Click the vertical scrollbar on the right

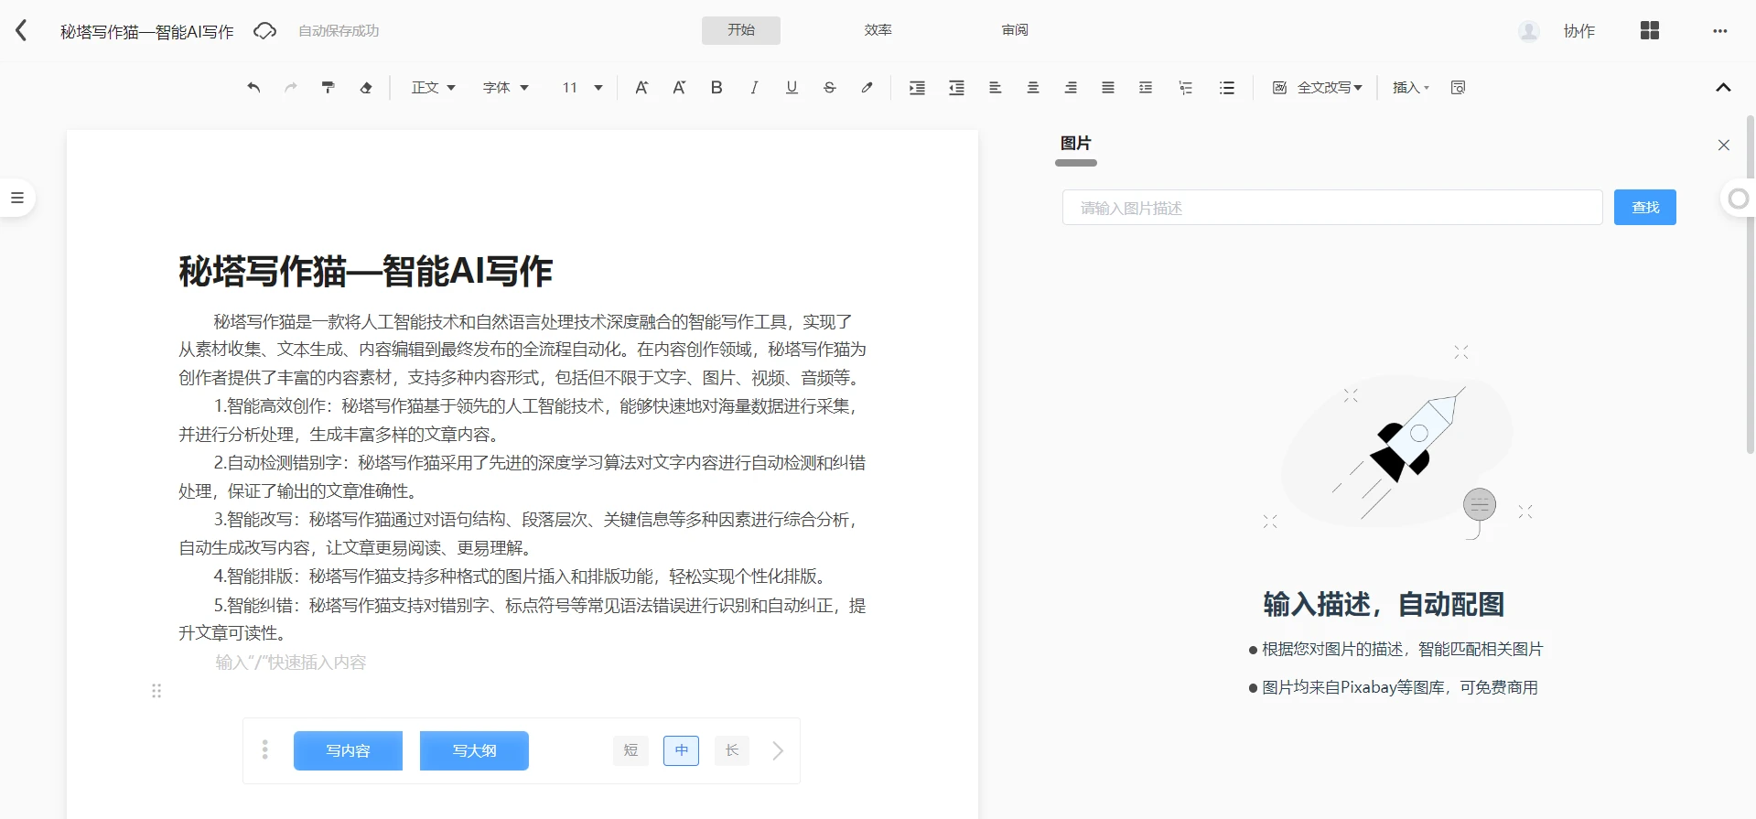(x=1751, y=284)
